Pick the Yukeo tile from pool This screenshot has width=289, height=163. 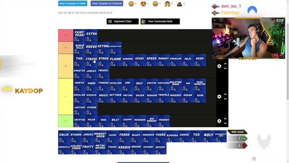(160, 136)
